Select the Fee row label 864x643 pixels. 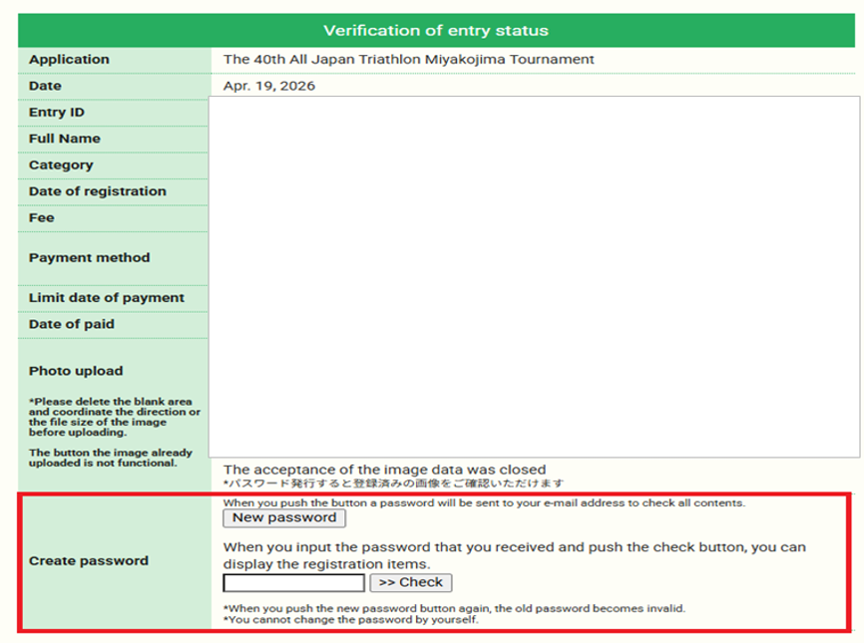(42, 218)
